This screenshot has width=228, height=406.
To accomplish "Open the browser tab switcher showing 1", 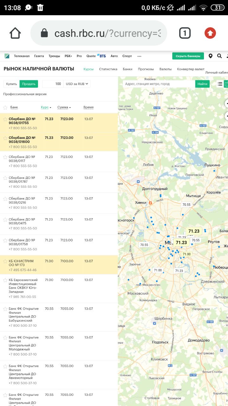I will click(x=185, y=33).
